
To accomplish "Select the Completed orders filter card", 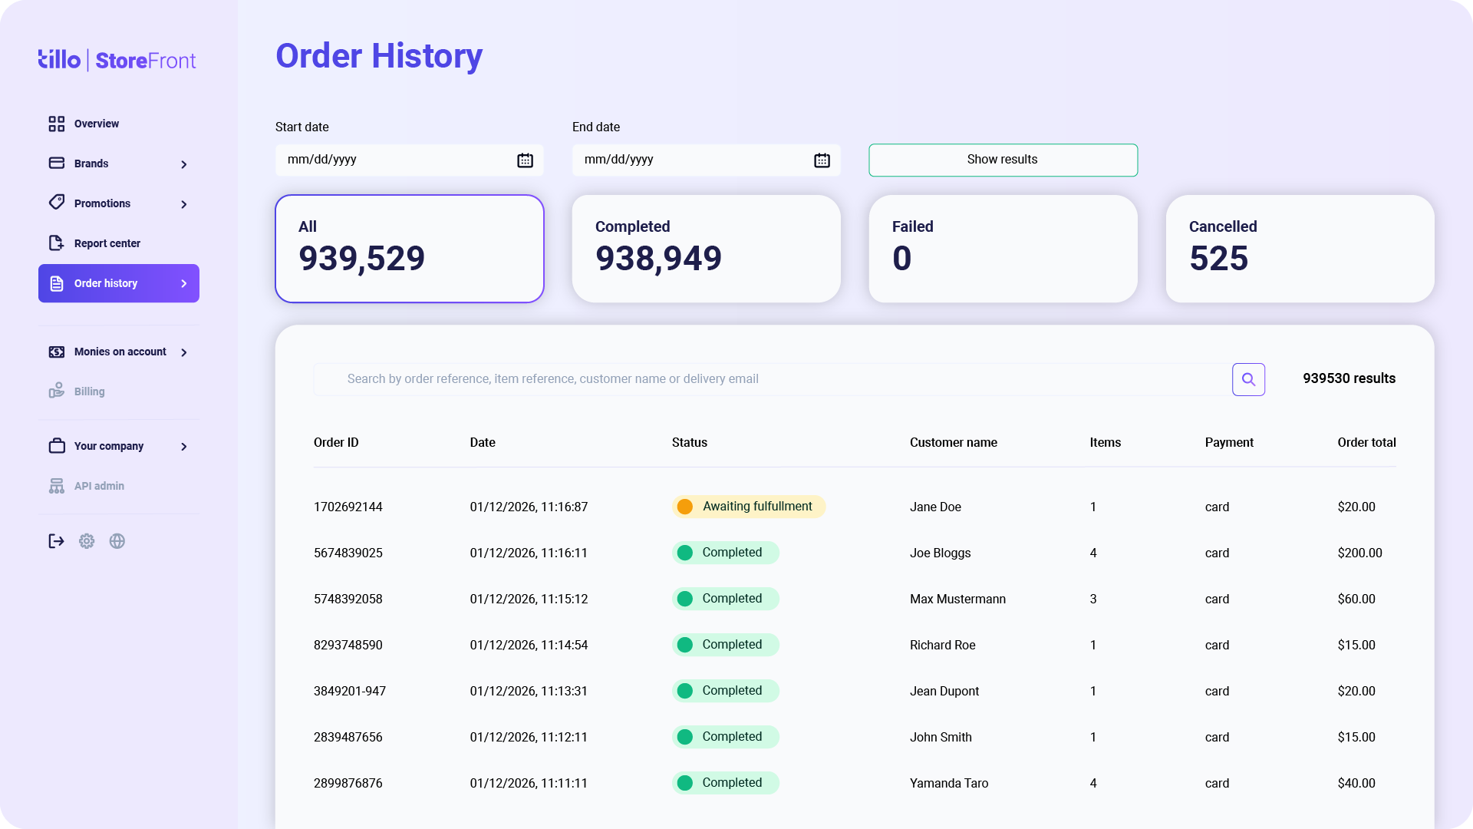I will tap(706, 249).
